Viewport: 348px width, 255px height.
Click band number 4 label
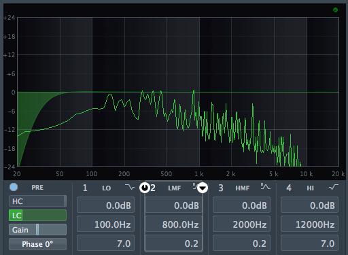289,188
